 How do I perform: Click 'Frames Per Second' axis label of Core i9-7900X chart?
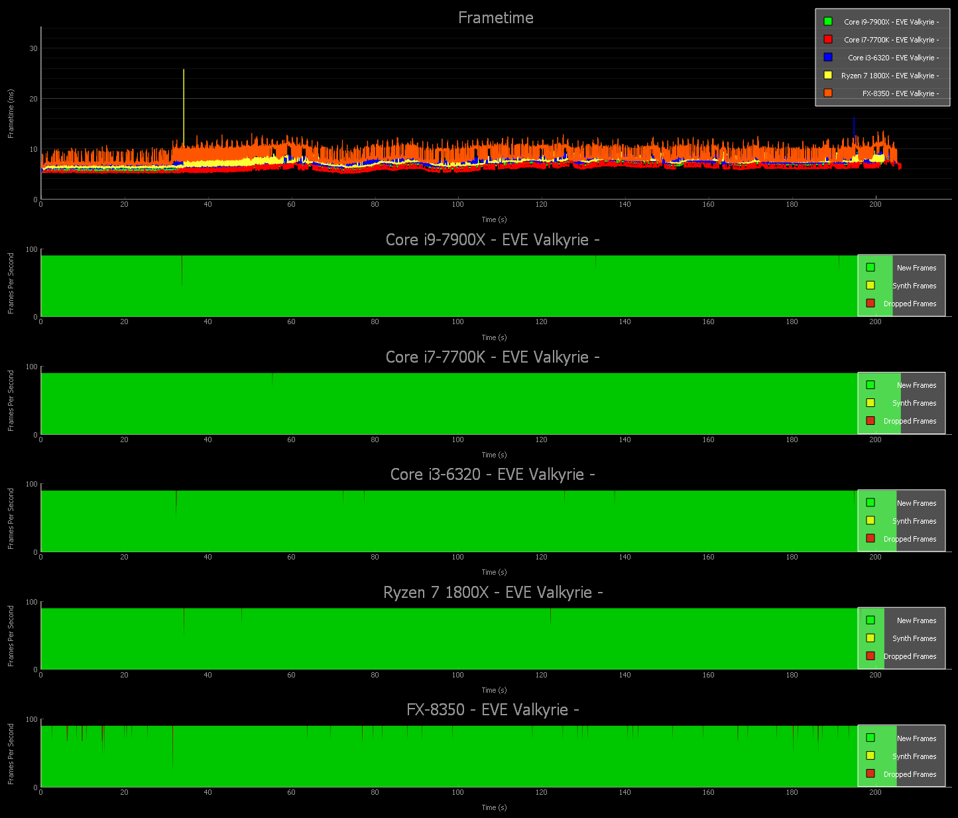(x=11, y=283)
